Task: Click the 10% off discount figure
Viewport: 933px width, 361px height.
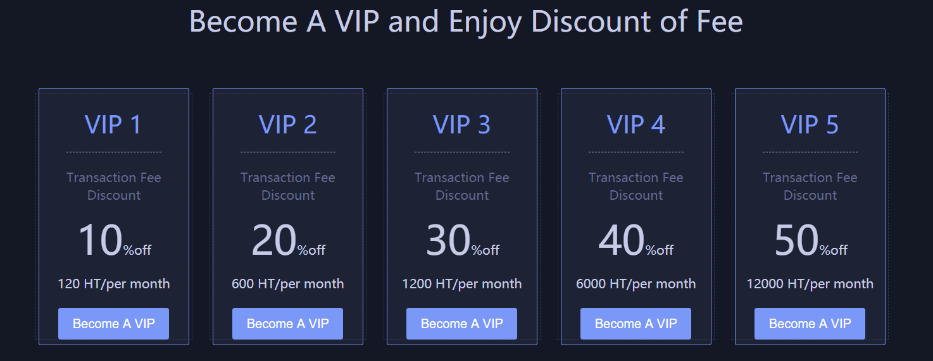Action: tap(114, 242)
